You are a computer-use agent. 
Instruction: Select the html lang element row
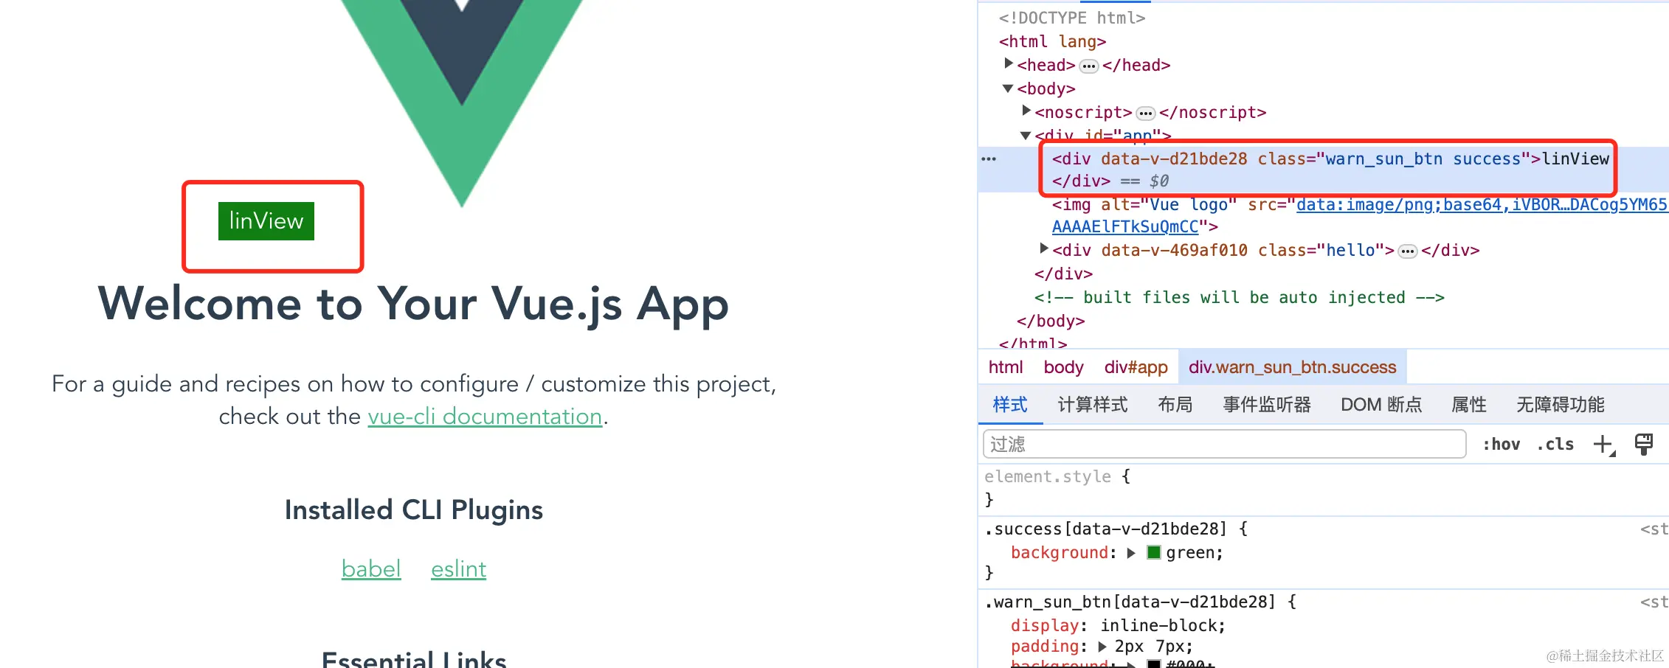(1053, 42)
